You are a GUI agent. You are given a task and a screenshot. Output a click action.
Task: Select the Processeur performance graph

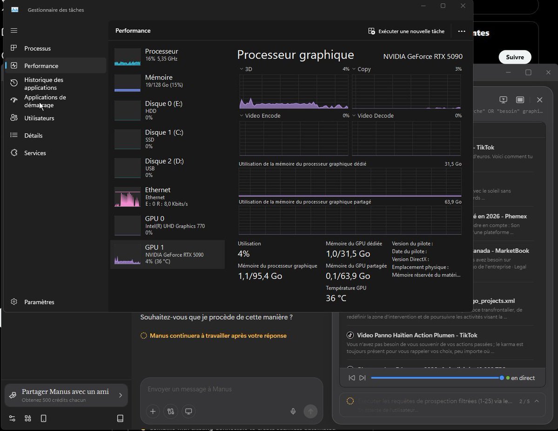coord(128,57)
